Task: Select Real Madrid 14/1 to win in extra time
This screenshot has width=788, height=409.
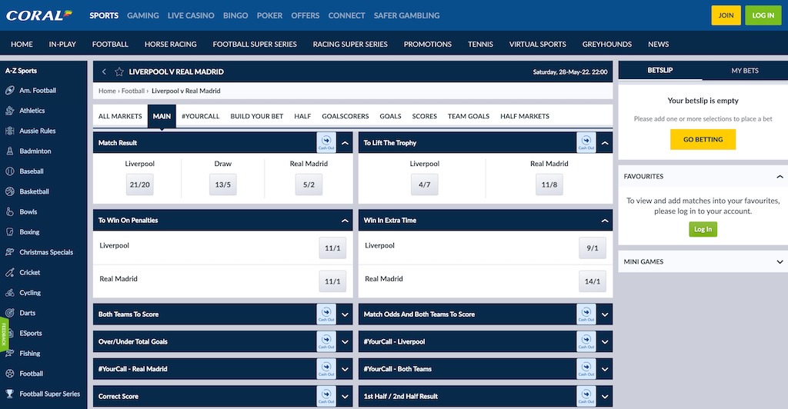Action: pyautogui.click(x=592, y=281)
